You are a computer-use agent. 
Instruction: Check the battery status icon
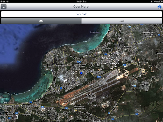click(160, 2)
